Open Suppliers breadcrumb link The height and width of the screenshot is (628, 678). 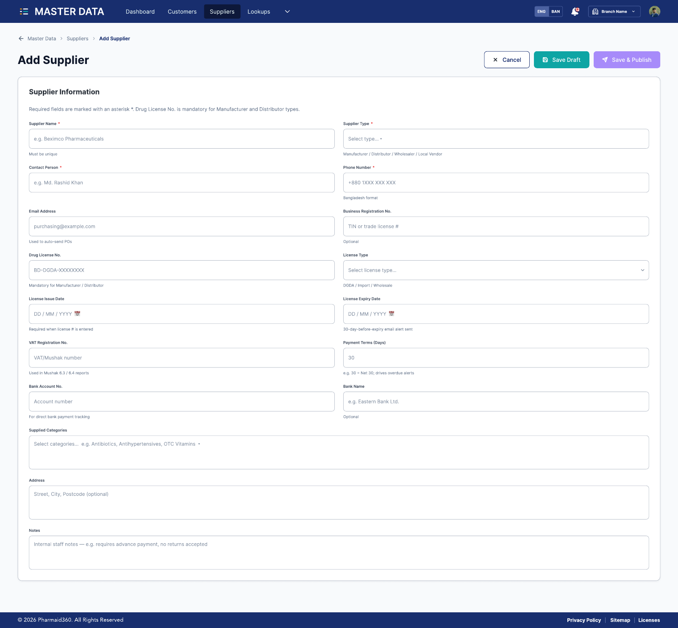(x=78, y=39)
